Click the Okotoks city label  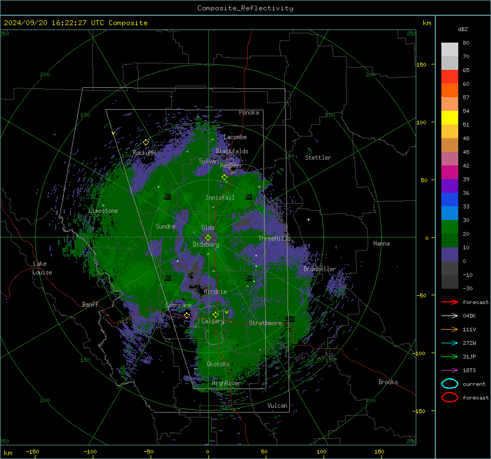[218, 364]
